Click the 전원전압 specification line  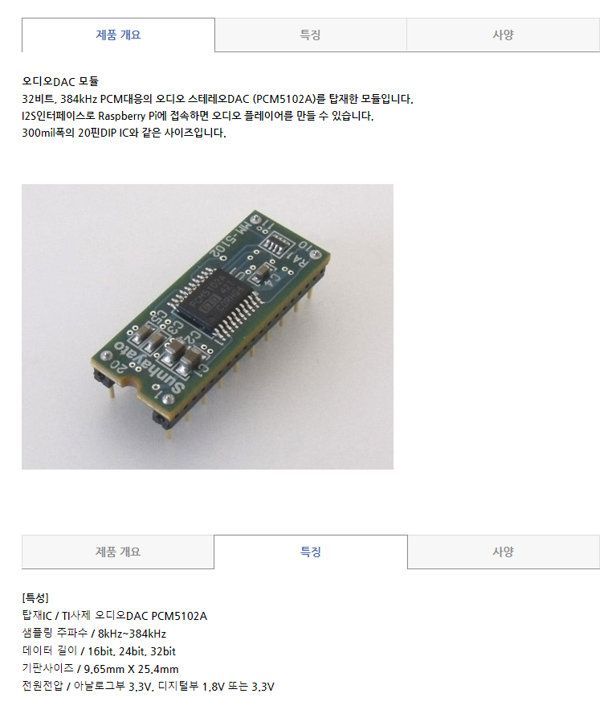(148, 686)
